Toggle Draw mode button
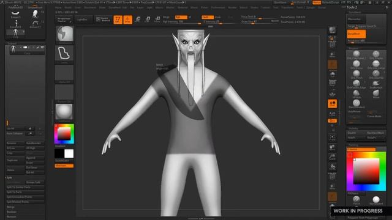The width and height of the screenshot is (392, 220). (x=128, y=20)
